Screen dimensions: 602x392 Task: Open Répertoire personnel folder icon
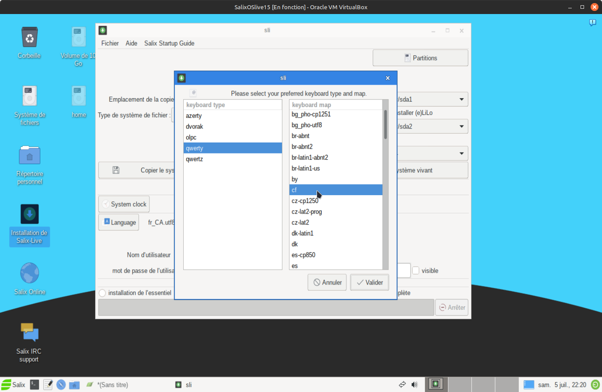pyautogui.click(x=29, y=156)
